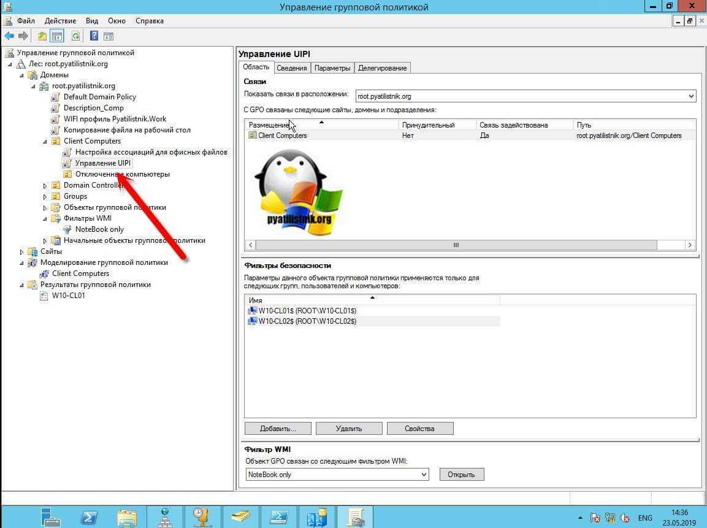
Task: Click the Action Center flag tray icon
Action: pyautogui.click(x=595, y=518)
